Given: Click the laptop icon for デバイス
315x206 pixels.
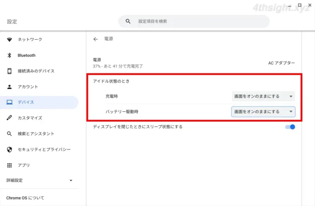Looking at the screenshot, I should tap(10, 102).
